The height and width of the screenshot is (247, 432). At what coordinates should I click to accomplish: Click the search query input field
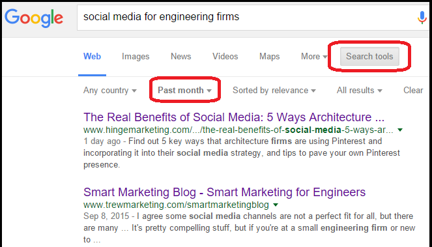[x=248, y=18]
